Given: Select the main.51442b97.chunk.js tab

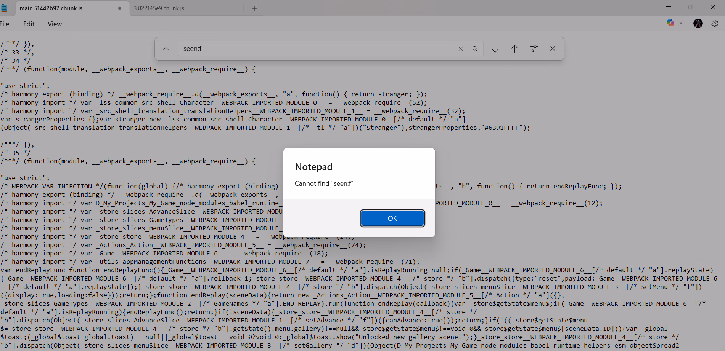Looking at the screenshot, I should point(51,8).
